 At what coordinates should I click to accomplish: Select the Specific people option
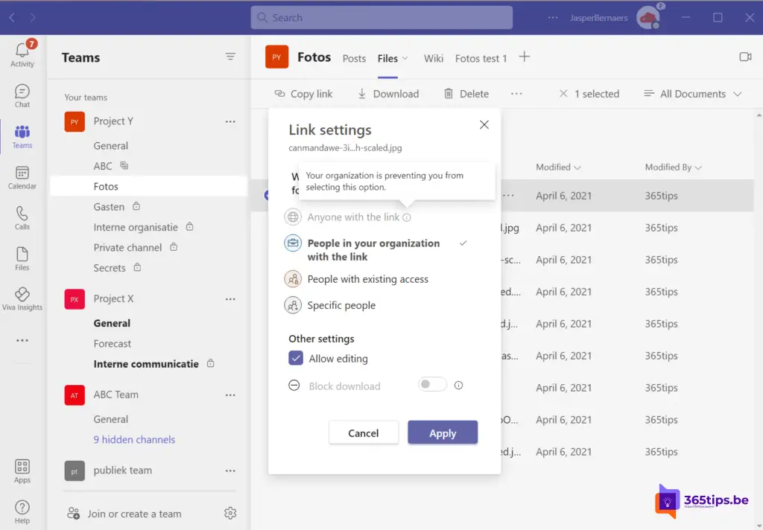coord(341,305)
